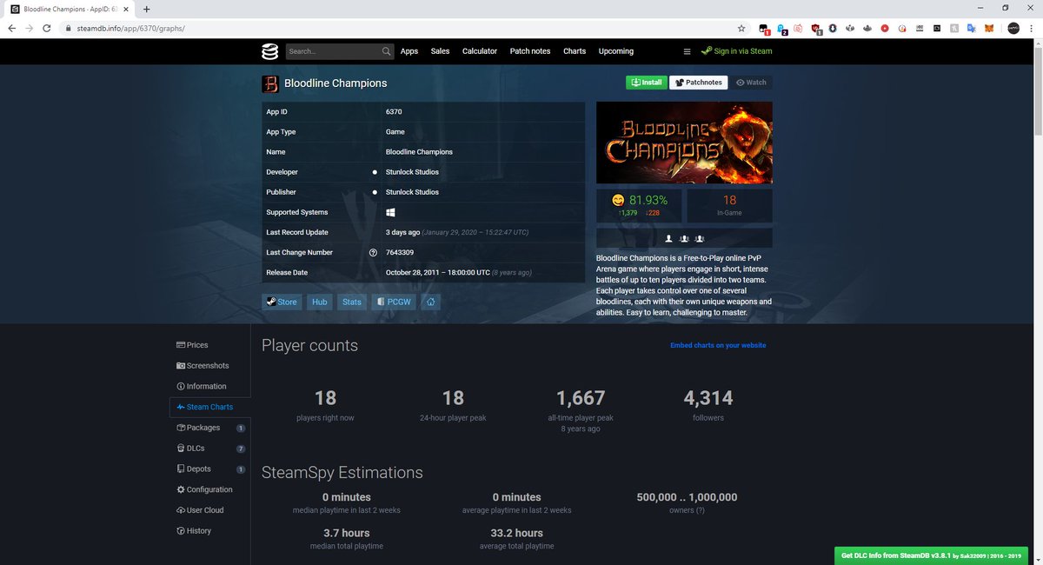Click the red shield extension with badge 1
This screenshot has width=1043, height=565.
click(x=816, y=29)
